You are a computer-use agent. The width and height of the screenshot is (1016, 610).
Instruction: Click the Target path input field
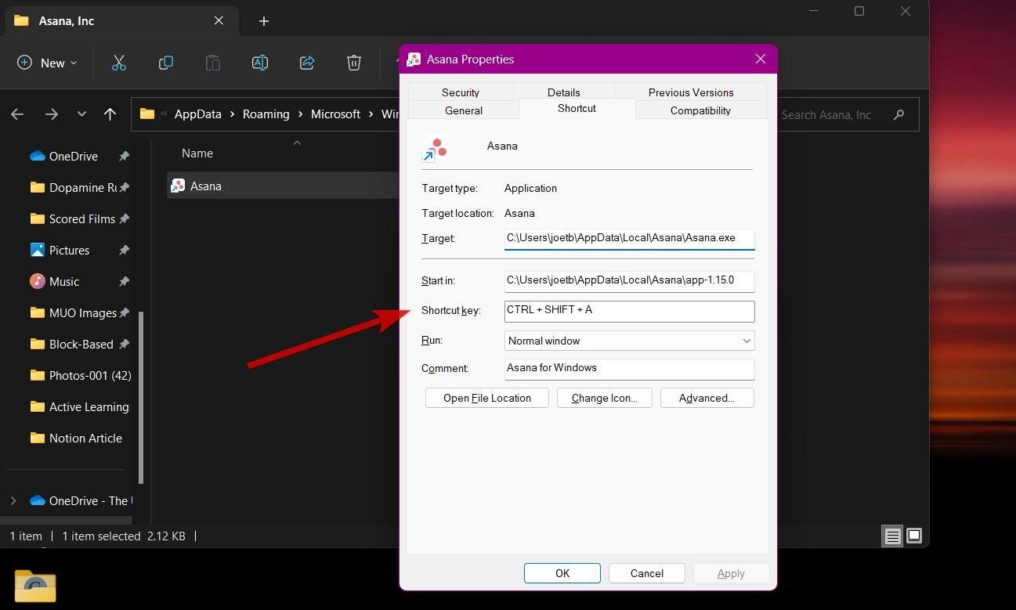point(630,238)
